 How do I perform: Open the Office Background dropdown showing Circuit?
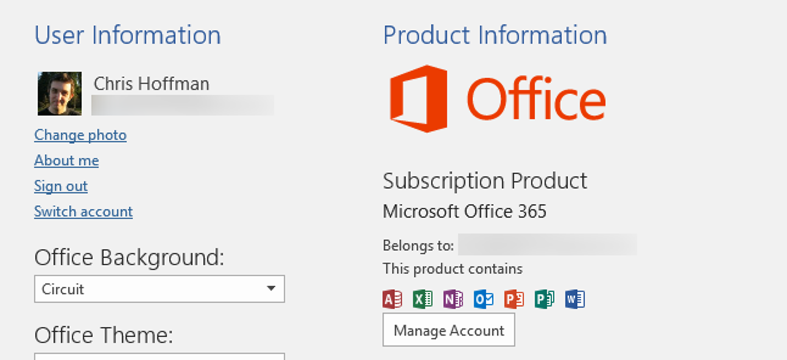tap(160, 289)
